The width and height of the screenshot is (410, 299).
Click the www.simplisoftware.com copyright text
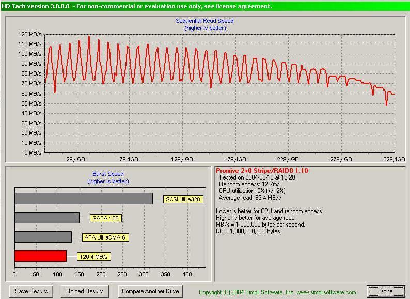[277, 292]
